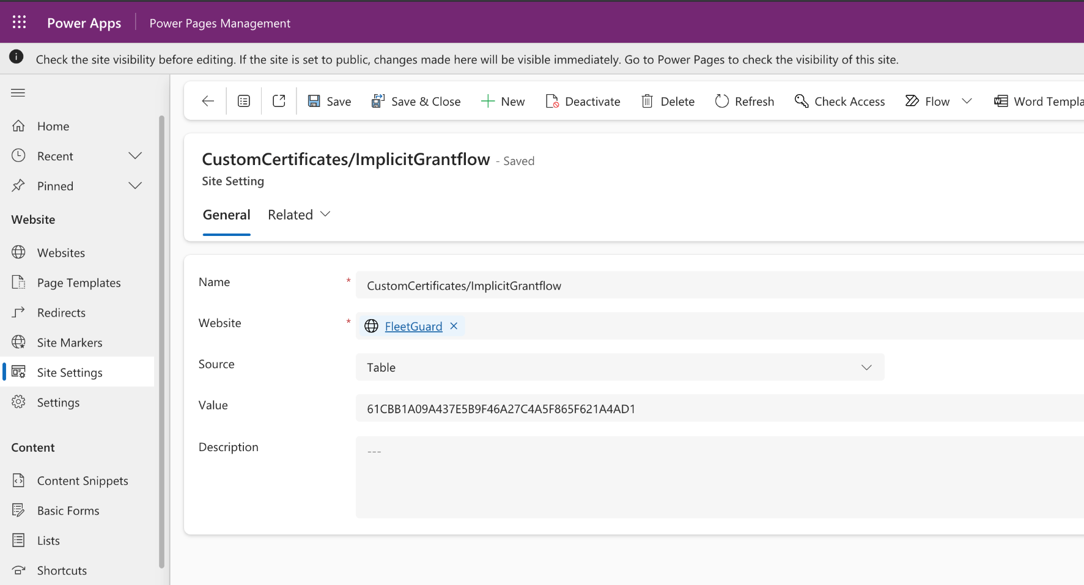Click the Save button
Image resolution: width=1084 pixels, height=585 pixels.
329,101
